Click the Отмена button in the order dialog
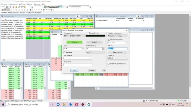Image resolution: width=191 pixels, height=107 pixels. (92, 70)
